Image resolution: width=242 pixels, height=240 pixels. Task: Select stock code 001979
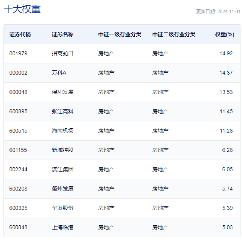18,53
